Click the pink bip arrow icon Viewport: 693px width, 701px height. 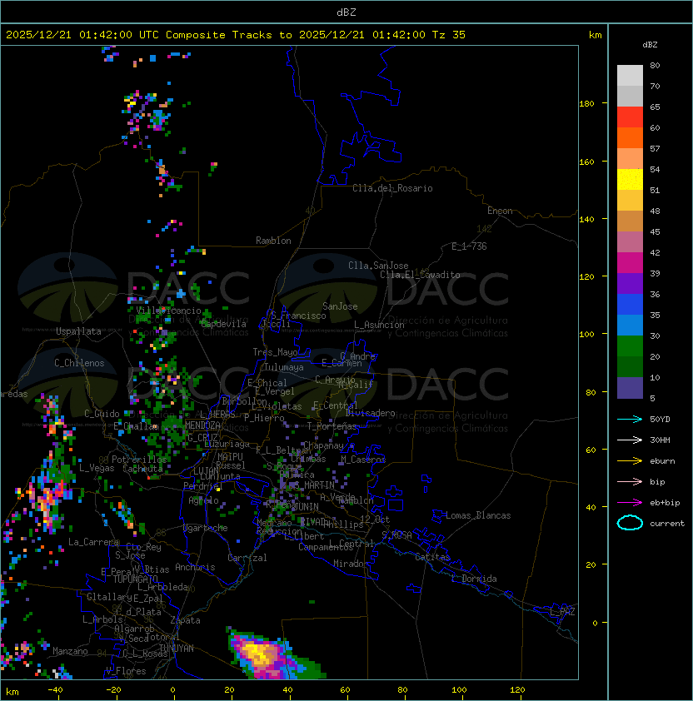[630, 481]
